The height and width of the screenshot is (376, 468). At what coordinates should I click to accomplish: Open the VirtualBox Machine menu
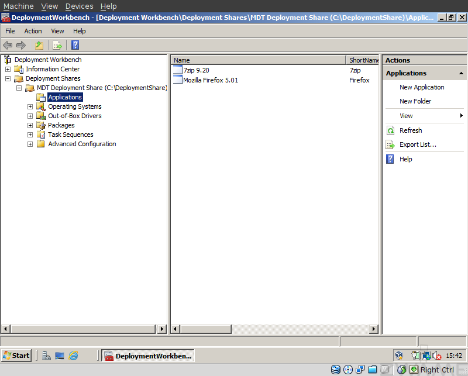19,6
